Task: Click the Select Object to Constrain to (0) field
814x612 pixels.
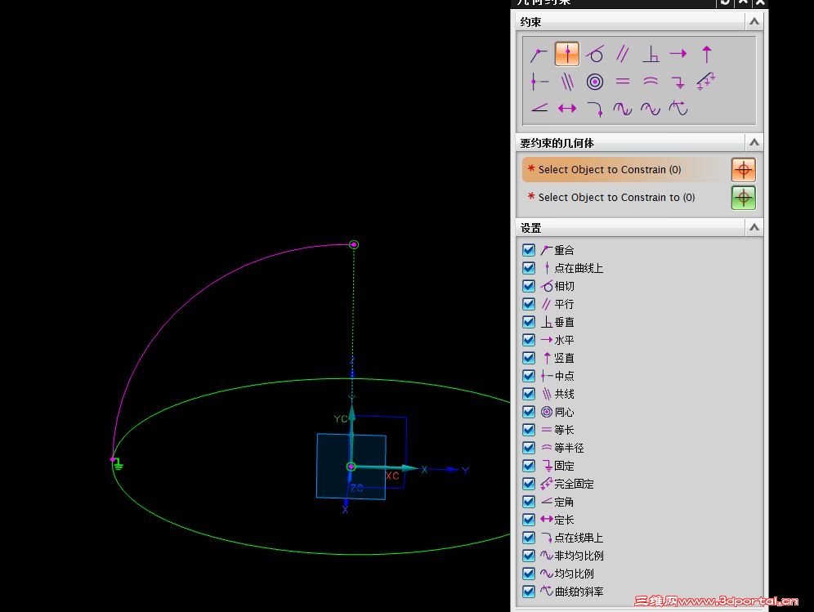Action: point(625,198)
